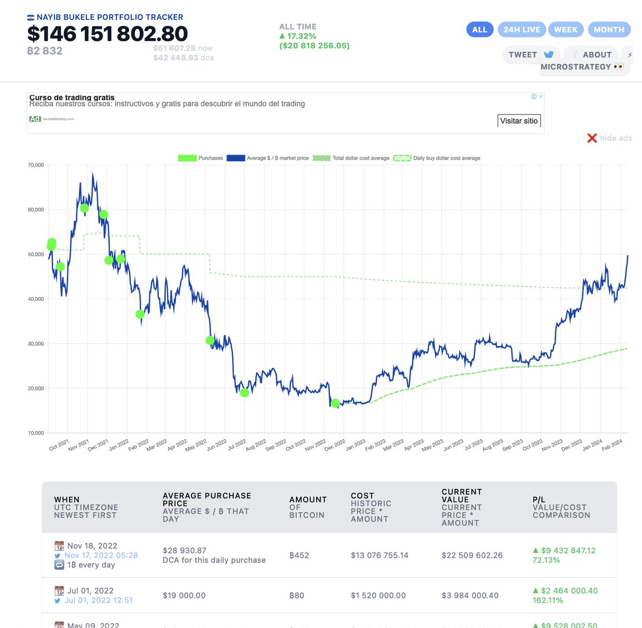Click the red X hide ads icon
The width and height of the screenshot is (642, 628).
coord(592,138)
